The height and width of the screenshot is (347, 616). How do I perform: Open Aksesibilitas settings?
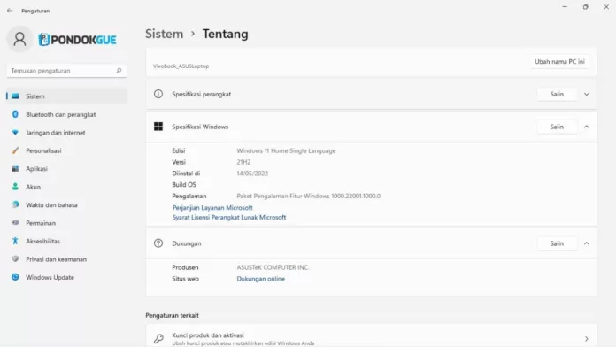click(66, 241)
